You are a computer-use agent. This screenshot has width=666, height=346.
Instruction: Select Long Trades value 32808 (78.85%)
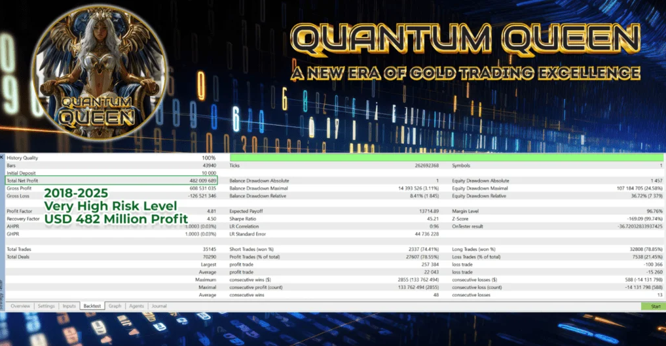coord(646,249)
